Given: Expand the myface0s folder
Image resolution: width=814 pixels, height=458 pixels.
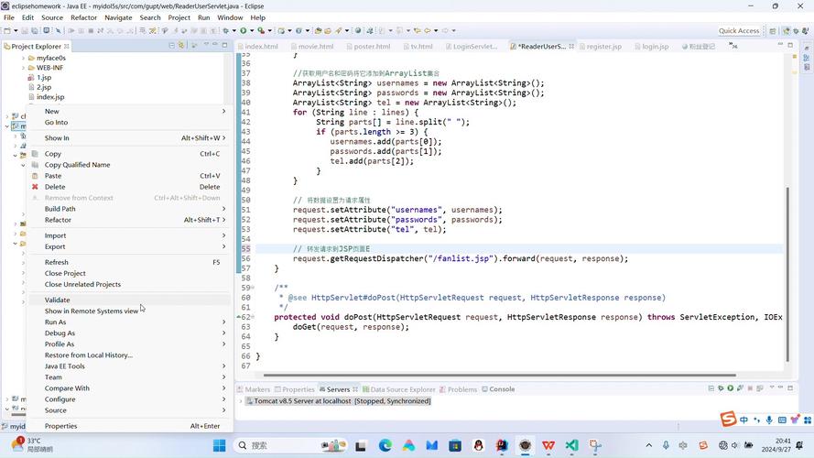Looking at the screenshot, I should [24, 58].
